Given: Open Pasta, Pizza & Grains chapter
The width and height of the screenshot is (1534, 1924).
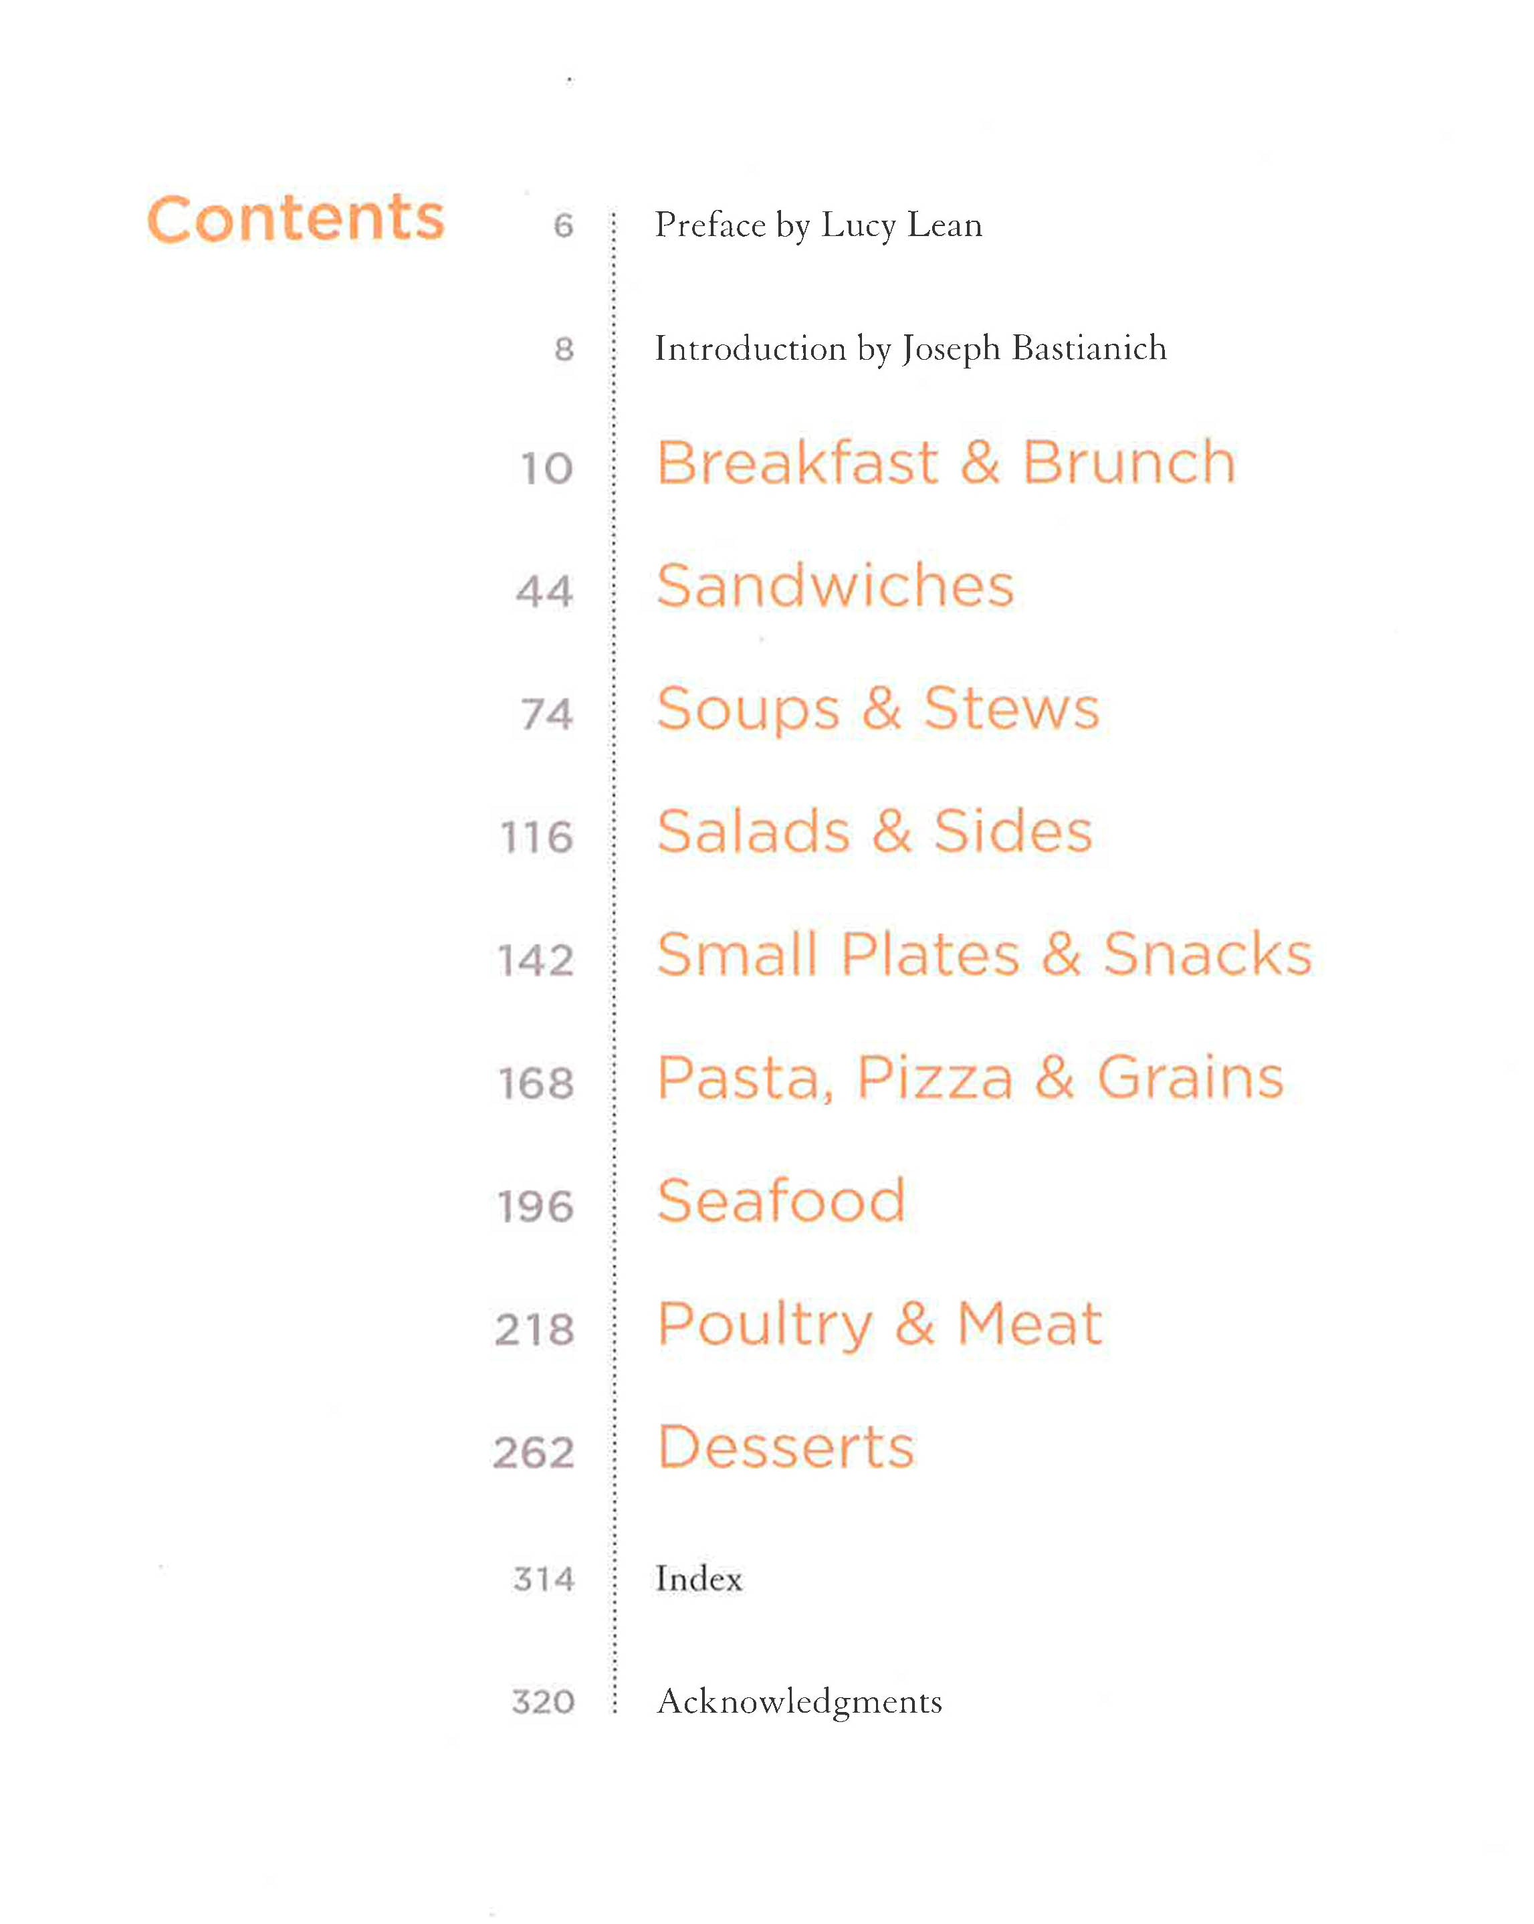Looking at the screenshot, I should 969,1078.
